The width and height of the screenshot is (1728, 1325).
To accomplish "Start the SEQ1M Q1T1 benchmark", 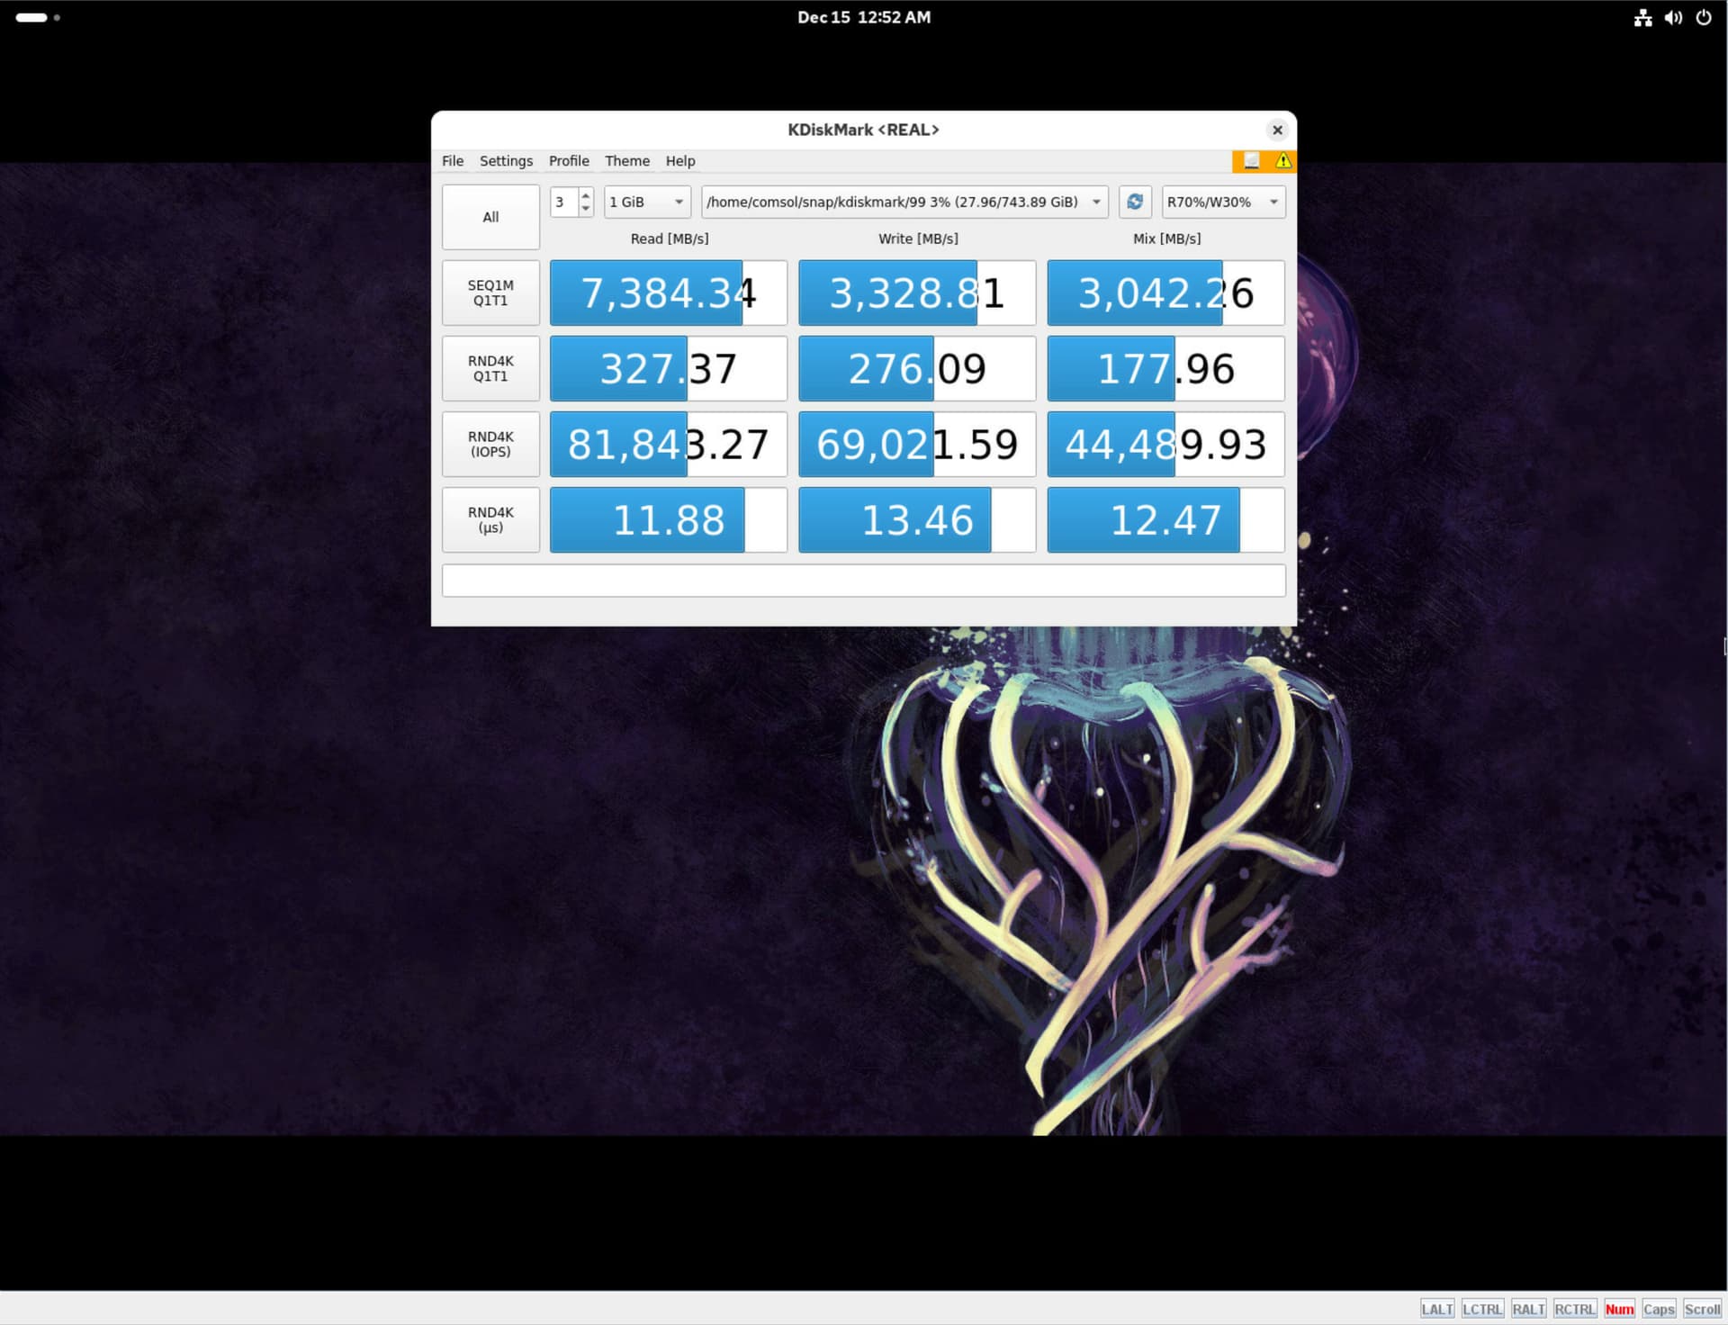I will (490, 293).
